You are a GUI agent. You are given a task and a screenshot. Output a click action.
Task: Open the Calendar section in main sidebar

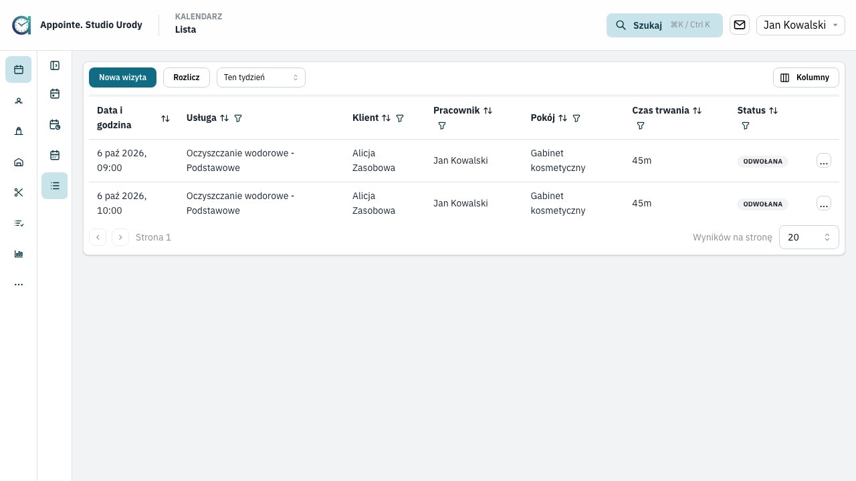[19, 69]
